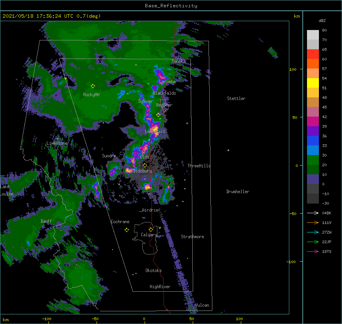The height and width of the screenshot is (324, 342).
Task: Select the dark gray -10 dBZ swatch
Action: [313, 198]
